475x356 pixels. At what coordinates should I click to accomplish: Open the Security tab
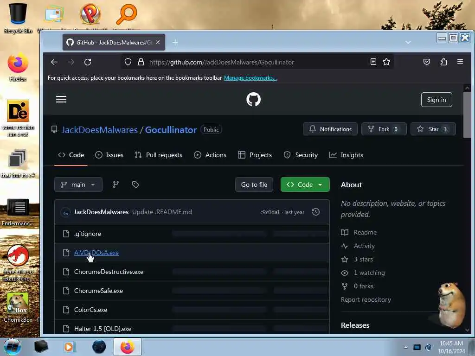click(301, 155)
